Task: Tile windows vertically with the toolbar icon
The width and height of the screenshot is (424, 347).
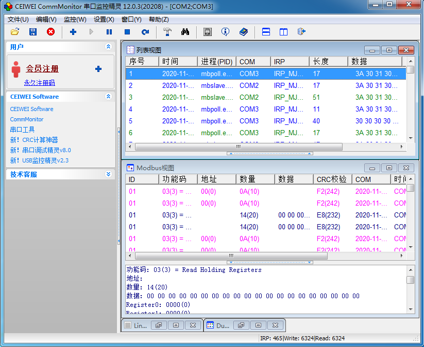Action: click(x=283, y=32)
